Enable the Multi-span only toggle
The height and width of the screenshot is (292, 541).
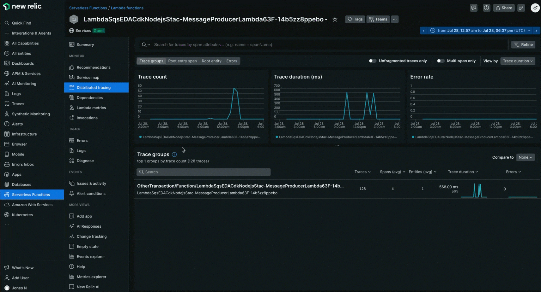click(441, 61)
